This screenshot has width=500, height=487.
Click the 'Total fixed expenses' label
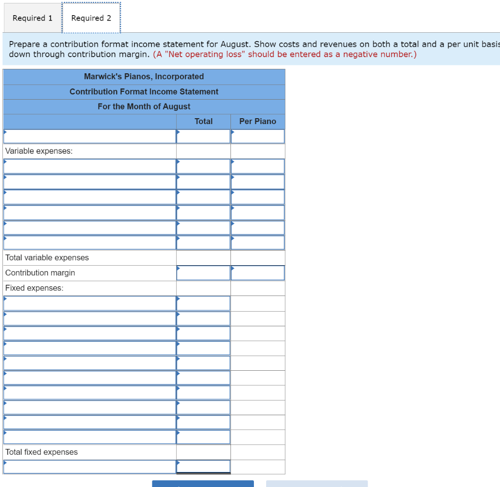(42, 452)
